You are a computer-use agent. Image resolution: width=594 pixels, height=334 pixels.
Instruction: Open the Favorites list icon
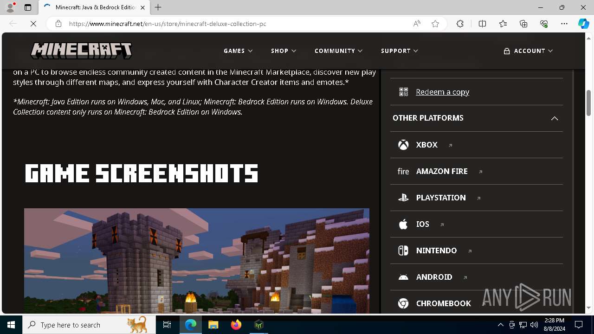pos(503,24)
